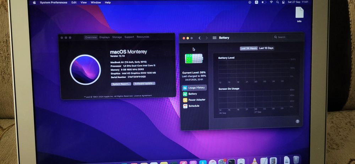The height and width of the screenshot is (164, 355).
Task: Switch to the Displays tab
Action: click(104, 37)
